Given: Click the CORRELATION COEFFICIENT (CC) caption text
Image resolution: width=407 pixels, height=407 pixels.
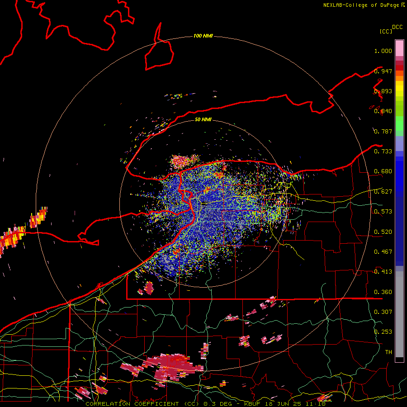Looking at the screenshot, I should [142, 404].
